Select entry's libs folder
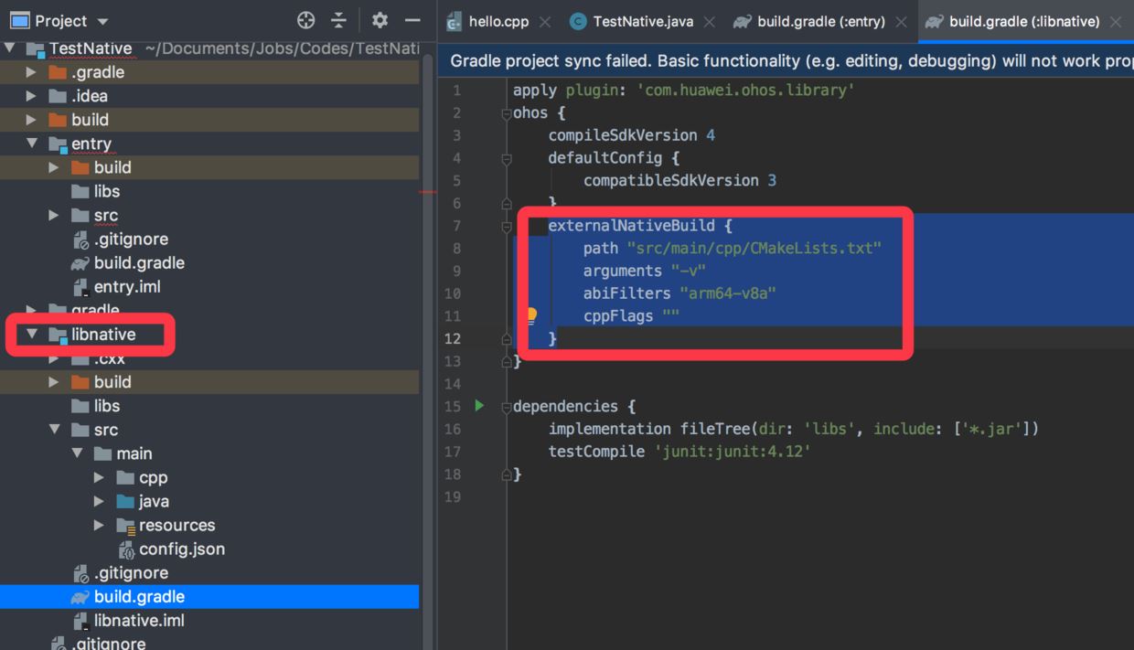 click(x=107, y=191)
